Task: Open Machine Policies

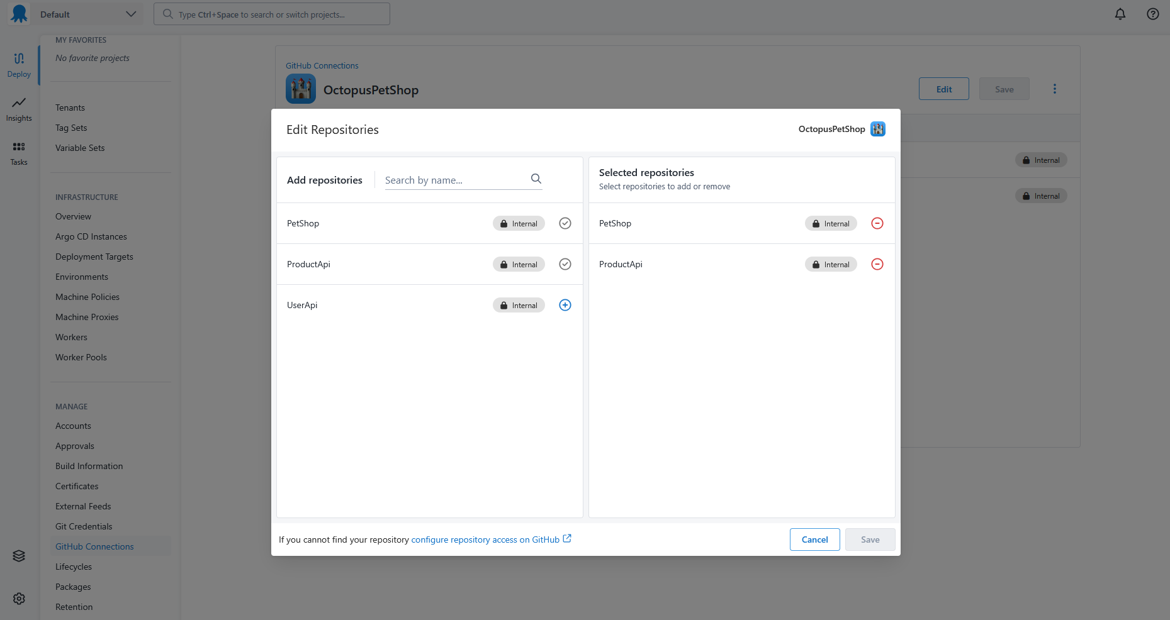Action: [x=87, y=297]
